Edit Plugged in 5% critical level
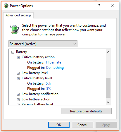Viewport: 121px width, 132px height. pyautogui.click(x=49, y=89)
